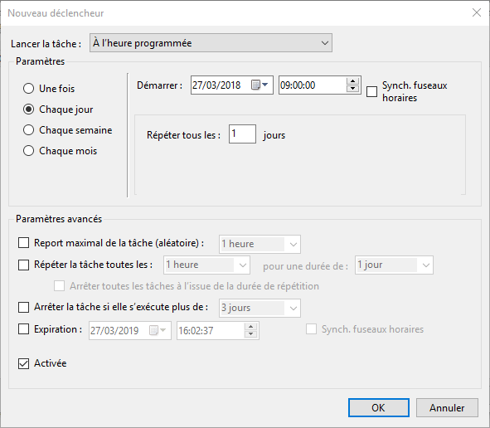Enable Synch. fuseaux horaires next to start time

[371, 91]
